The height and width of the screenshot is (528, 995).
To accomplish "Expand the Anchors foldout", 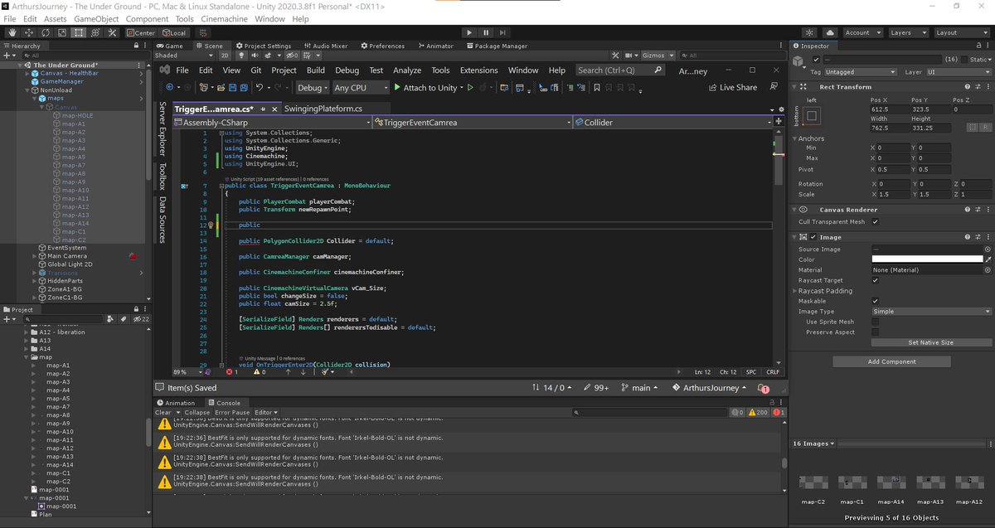I will [x=794, y=138].
